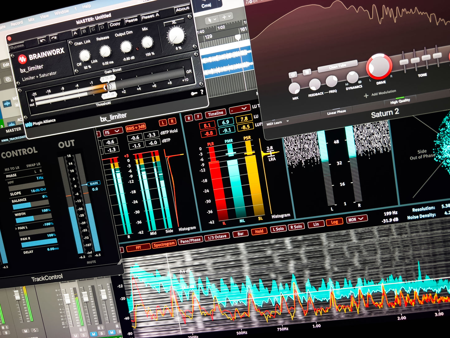Enable L Solo in the analyzer
This screenshot has height=338, width=450.
pyautogui.click(x=278, y=229)
